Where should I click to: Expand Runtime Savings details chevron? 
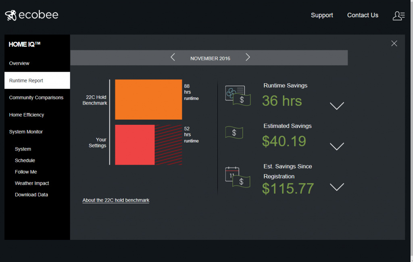click(x=337, y=106)
